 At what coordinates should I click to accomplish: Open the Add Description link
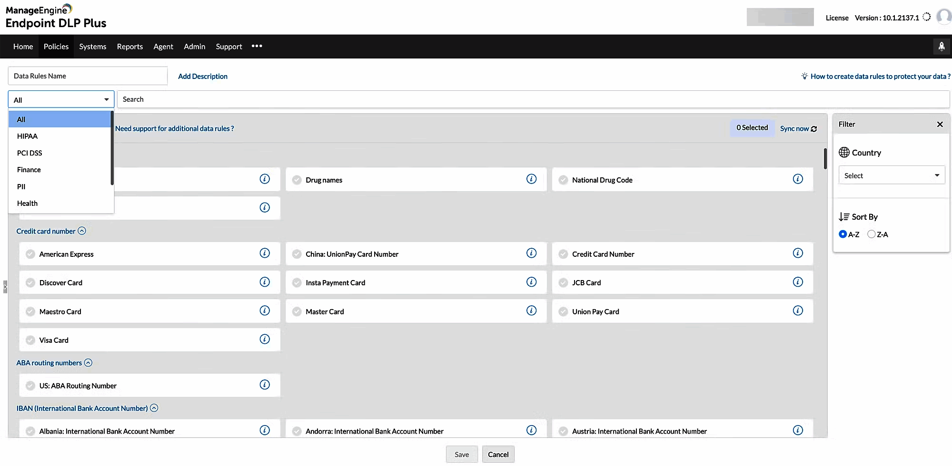click(x=202, y=76)
